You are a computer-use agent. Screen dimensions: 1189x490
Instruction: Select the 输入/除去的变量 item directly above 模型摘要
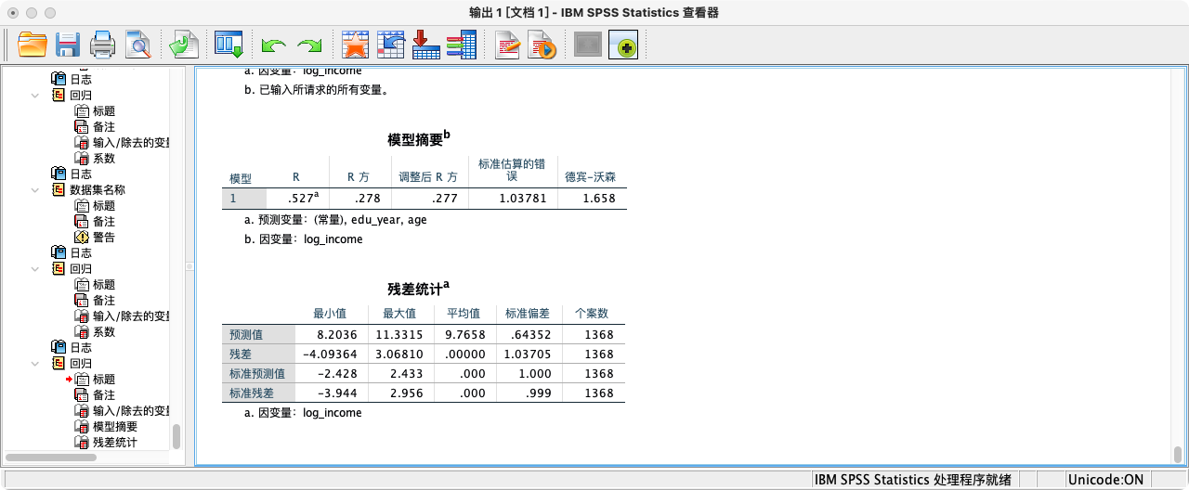[130, 410]
